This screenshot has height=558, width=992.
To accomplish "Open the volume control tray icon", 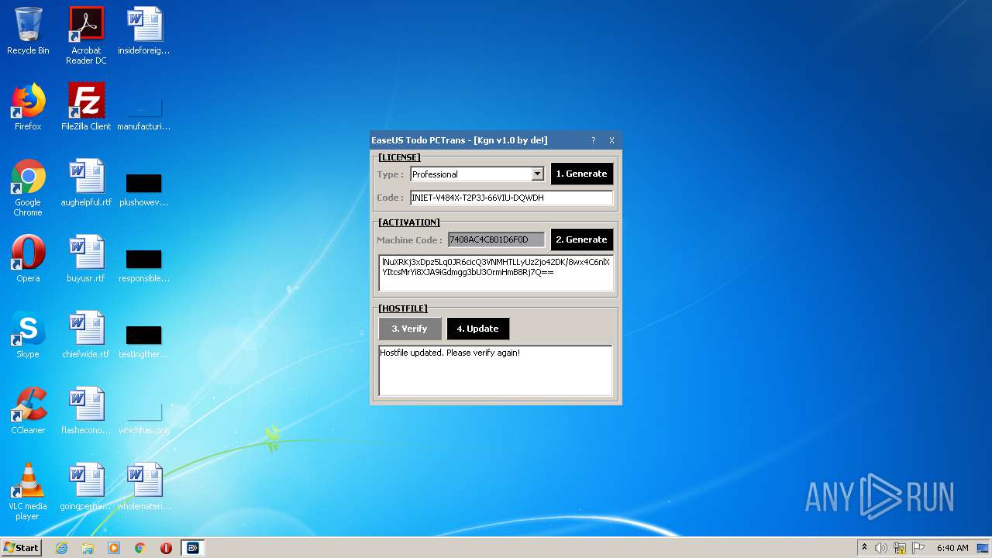I will (x=881, y=548).
